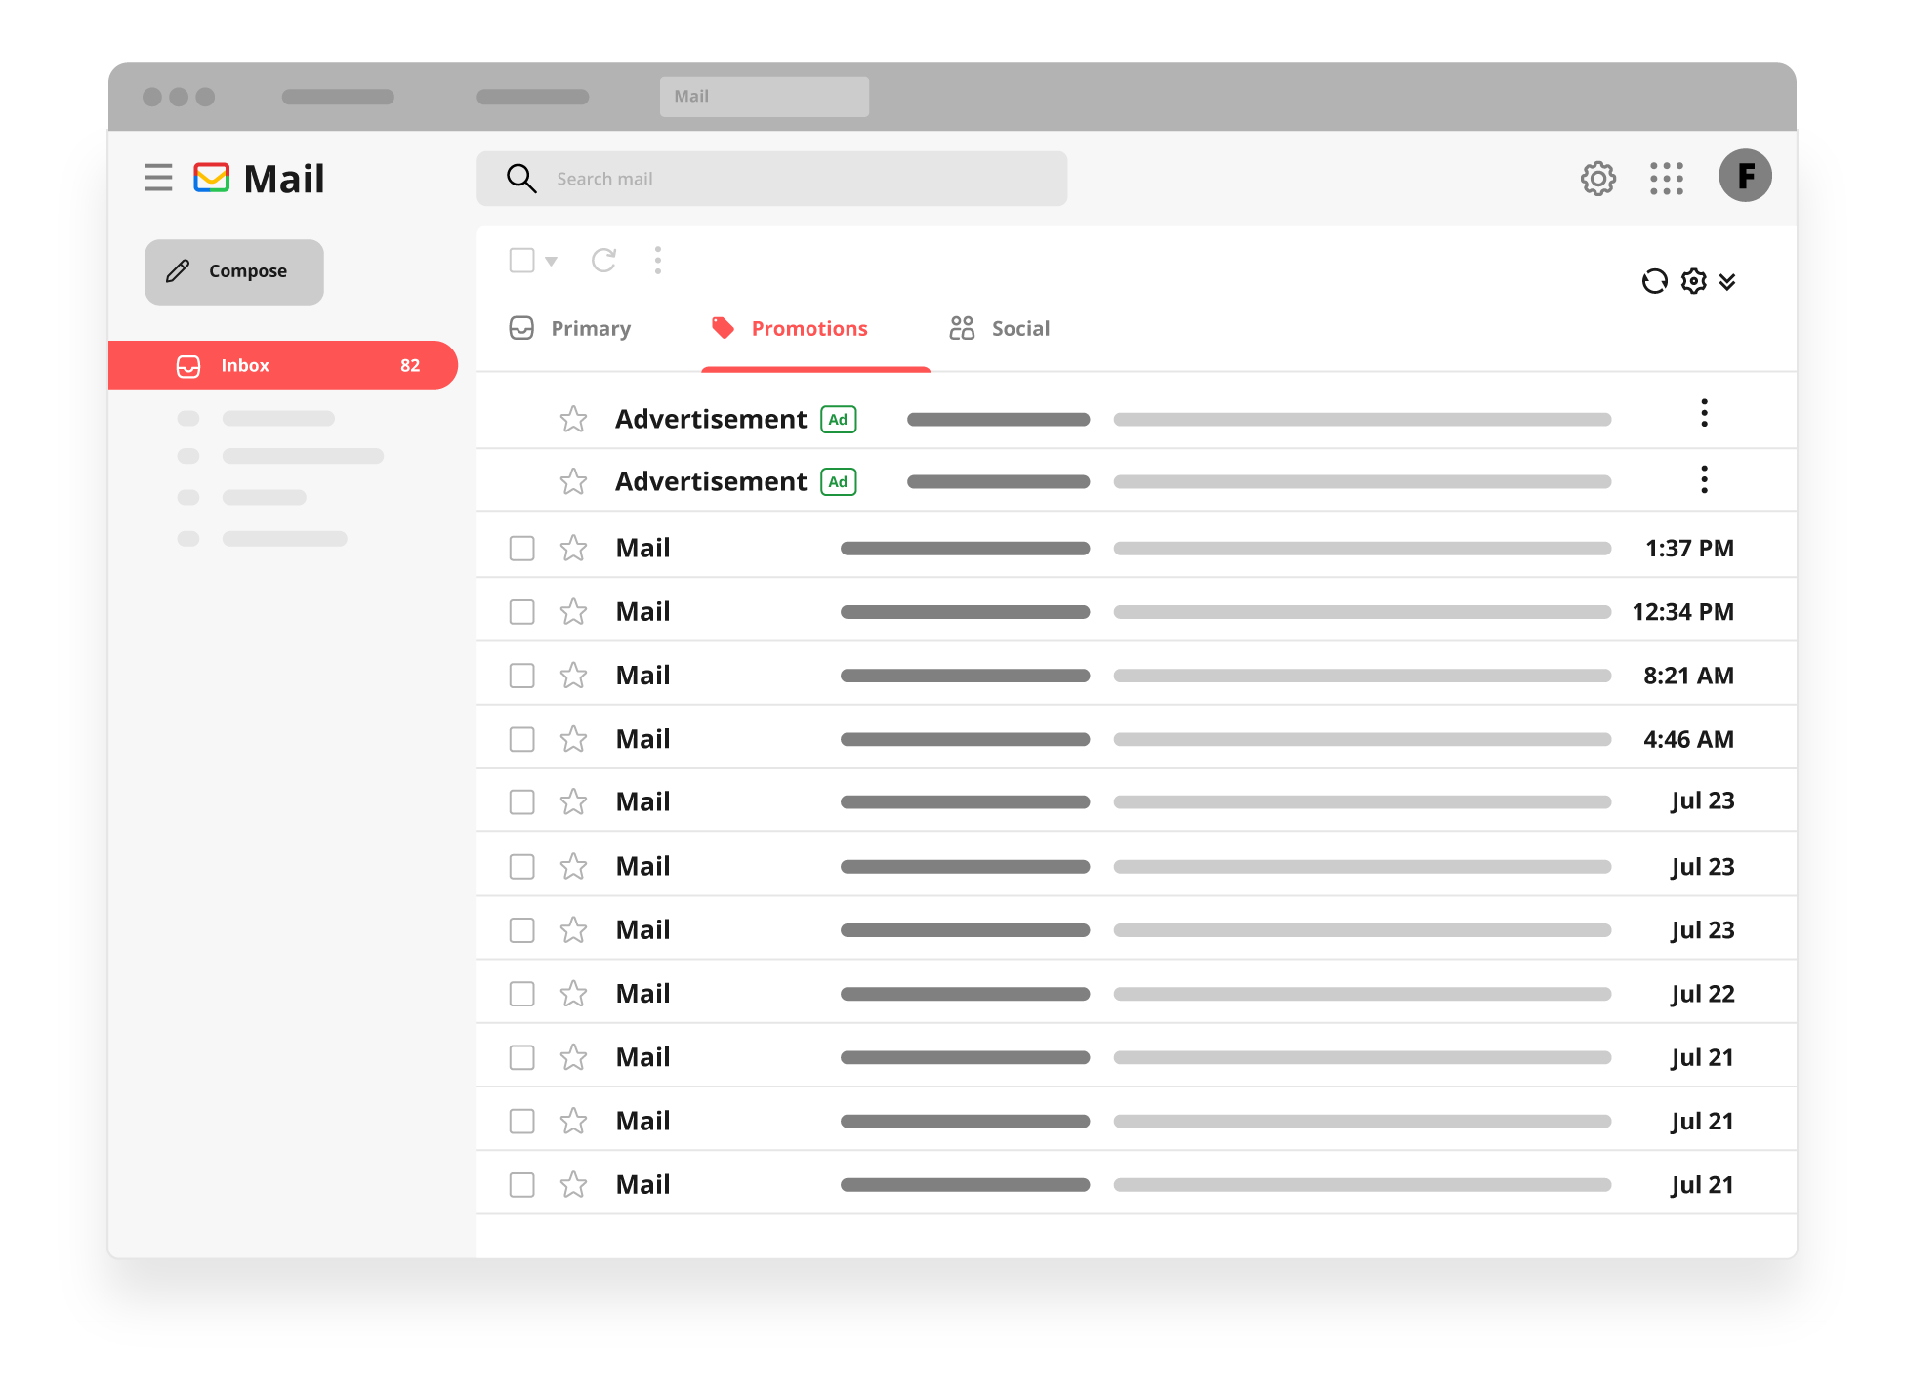The image size is (1905, 1395).
Task: Select the 12:34 PM mail checkbox
Action: point(522,612)
